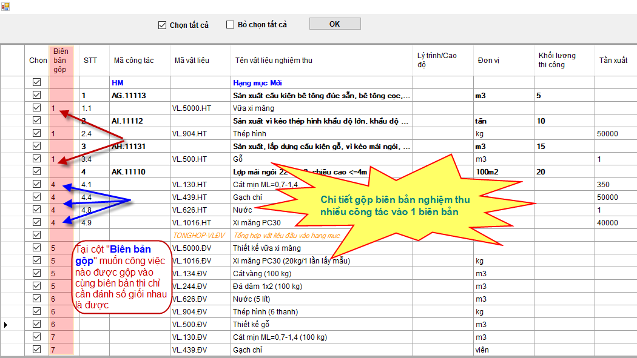Select the "Tên vật liệu nghiệm thu" column header
This screenshot has width=637, height=358.
click(x=322, y=61)
